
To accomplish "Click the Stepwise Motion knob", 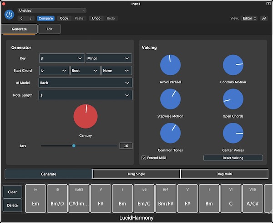I will [x=170, y=99].
